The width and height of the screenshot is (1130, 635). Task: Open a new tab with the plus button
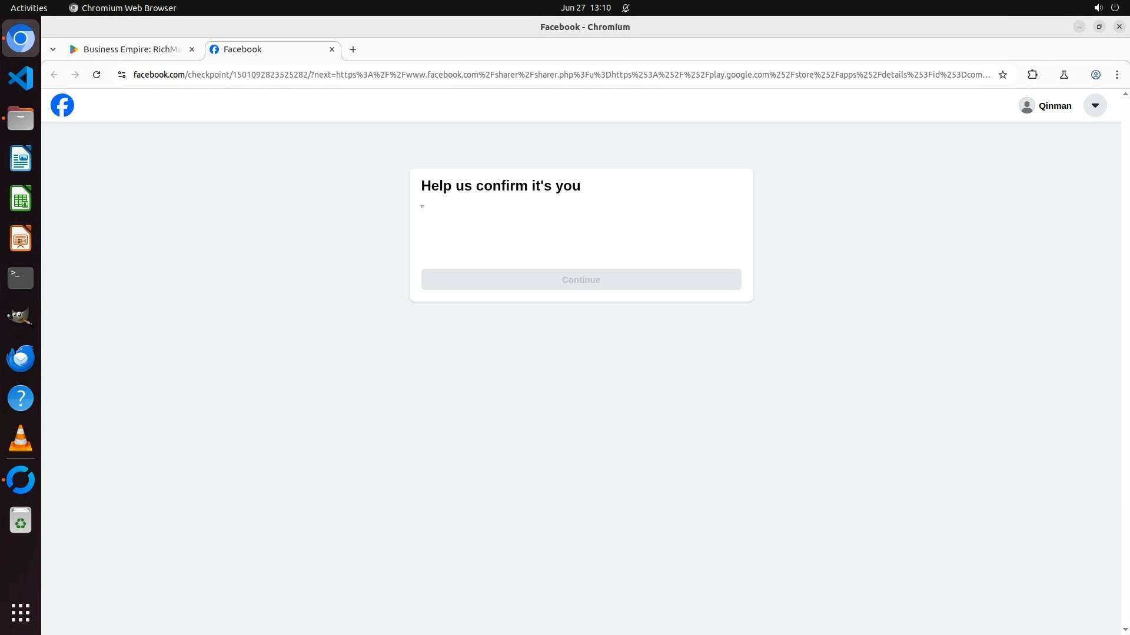(x=353, y=49)
